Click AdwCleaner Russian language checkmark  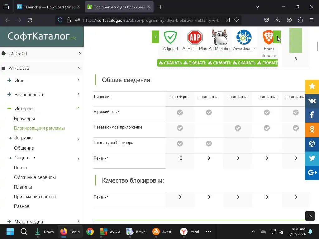[267, 112]
